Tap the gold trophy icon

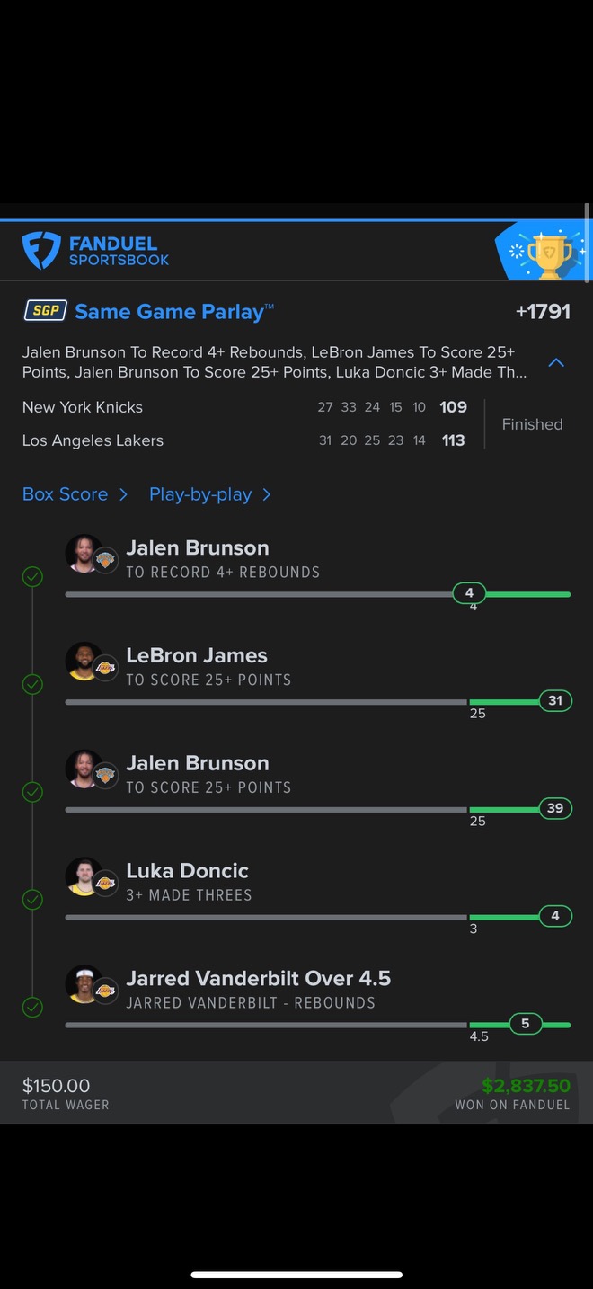tap(549, 255)
